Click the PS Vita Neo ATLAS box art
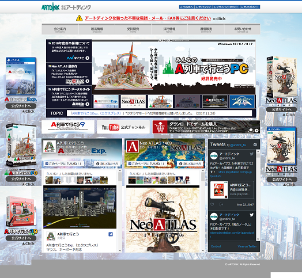302x278 pixels. click(282, 146)
